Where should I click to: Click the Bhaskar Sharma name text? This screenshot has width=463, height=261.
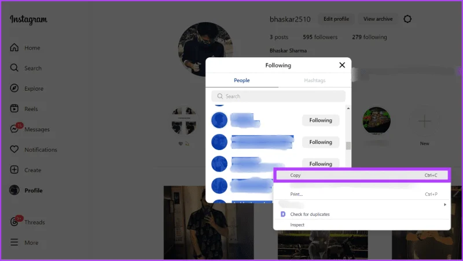pyautogui.click(x=288, y=51)
